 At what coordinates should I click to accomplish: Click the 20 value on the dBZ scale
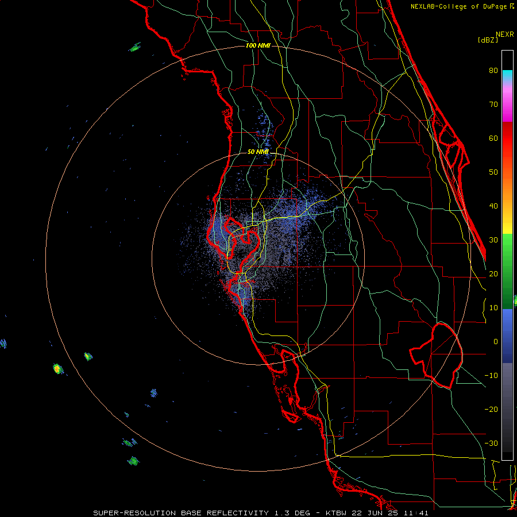pyautogui.click(x=493, y=273)
